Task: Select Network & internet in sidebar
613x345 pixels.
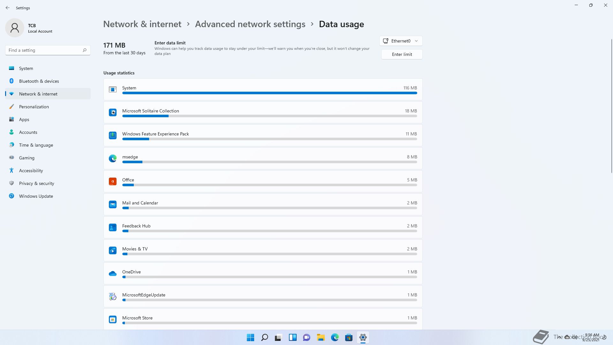Action: pyautogui.click(x=48, y=94)
